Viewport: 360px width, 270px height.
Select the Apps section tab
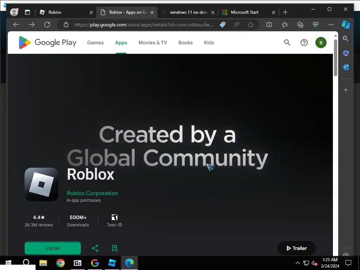click(121, 43)
